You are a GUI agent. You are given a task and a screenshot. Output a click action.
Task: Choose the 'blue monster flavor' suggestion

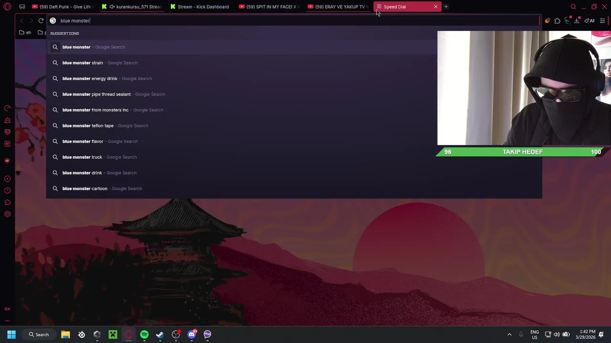click(x=294, y=141)
